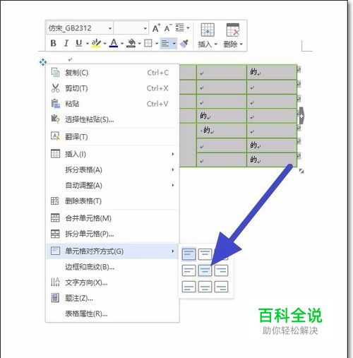Screen dimensions: 353x358
Task: Open the underline style dropdown arrow
Action: pyautogui.click(x=88, y=44)
